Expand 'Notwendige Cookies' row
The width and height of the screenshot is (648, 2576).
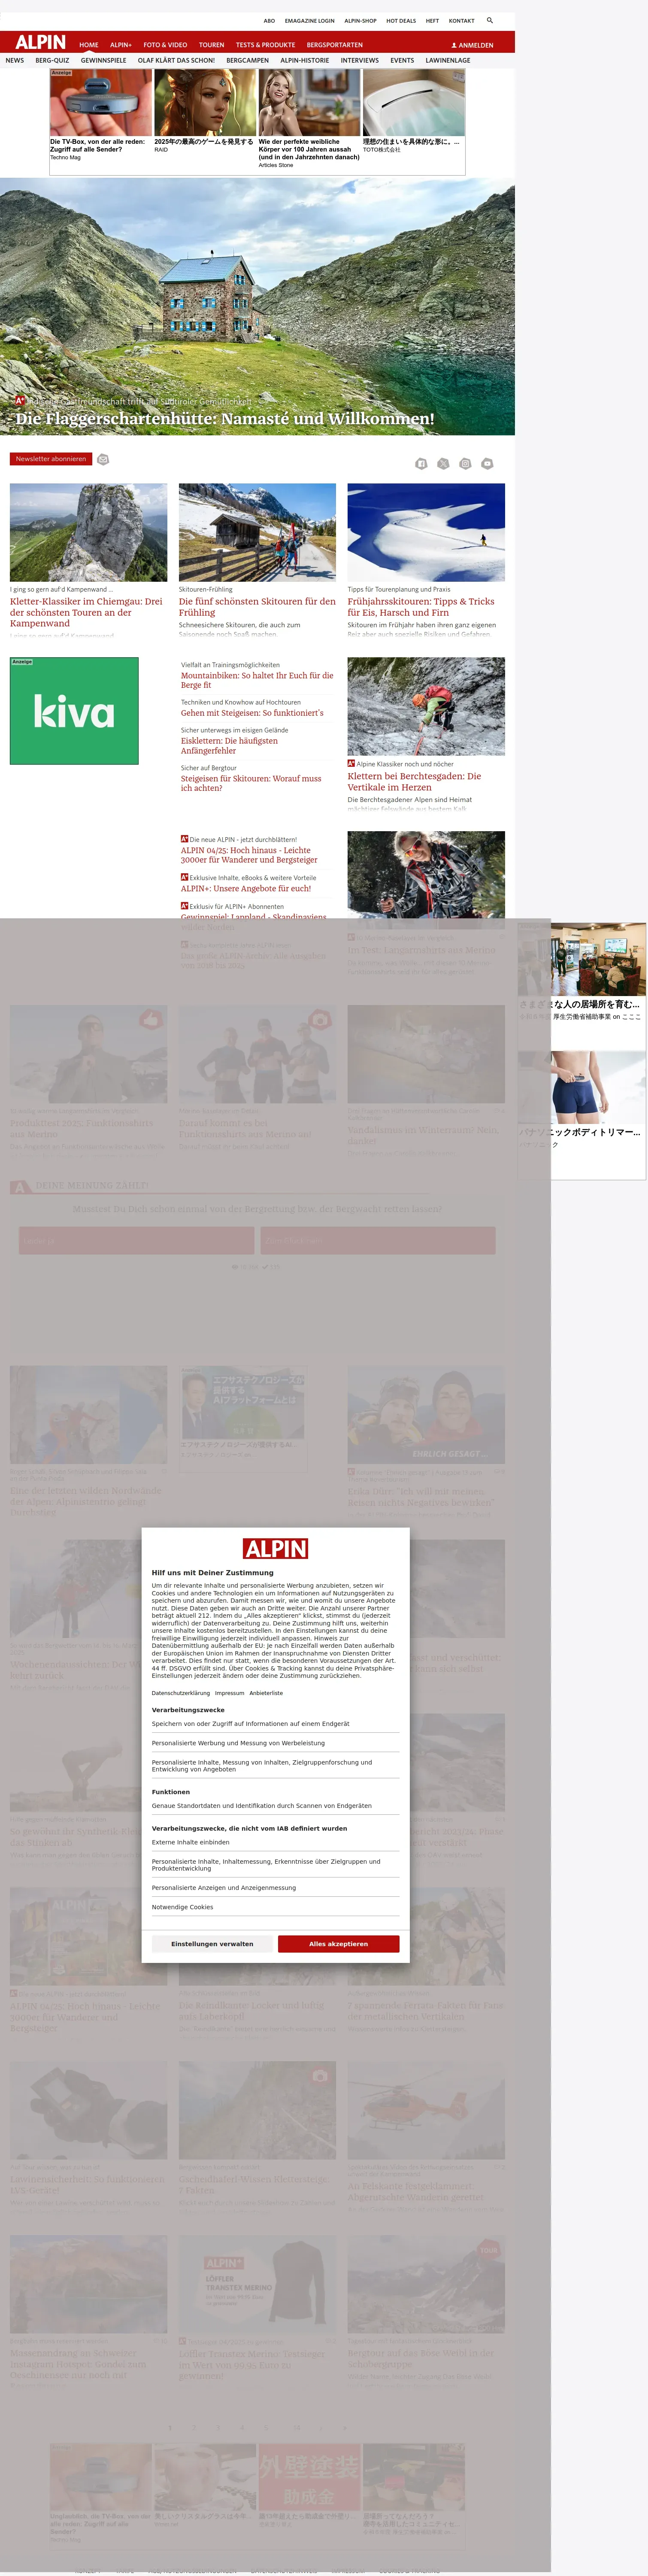(275, 1907)
